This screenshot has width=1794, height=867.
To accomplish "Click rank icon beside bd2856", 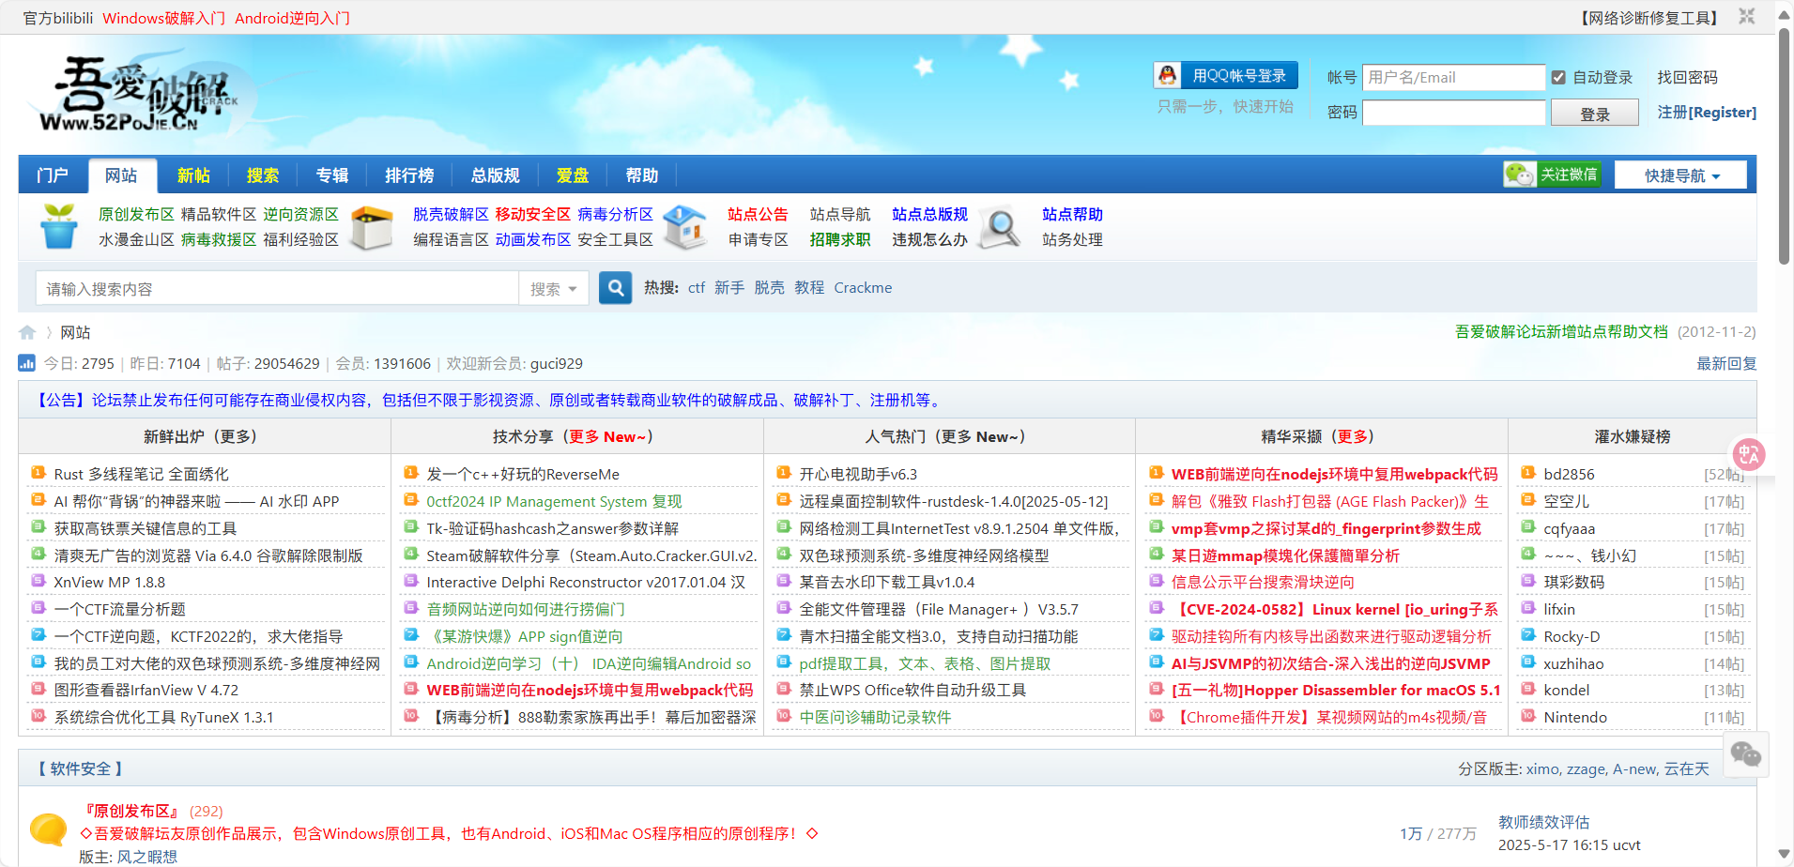I will coord(1528,473).
